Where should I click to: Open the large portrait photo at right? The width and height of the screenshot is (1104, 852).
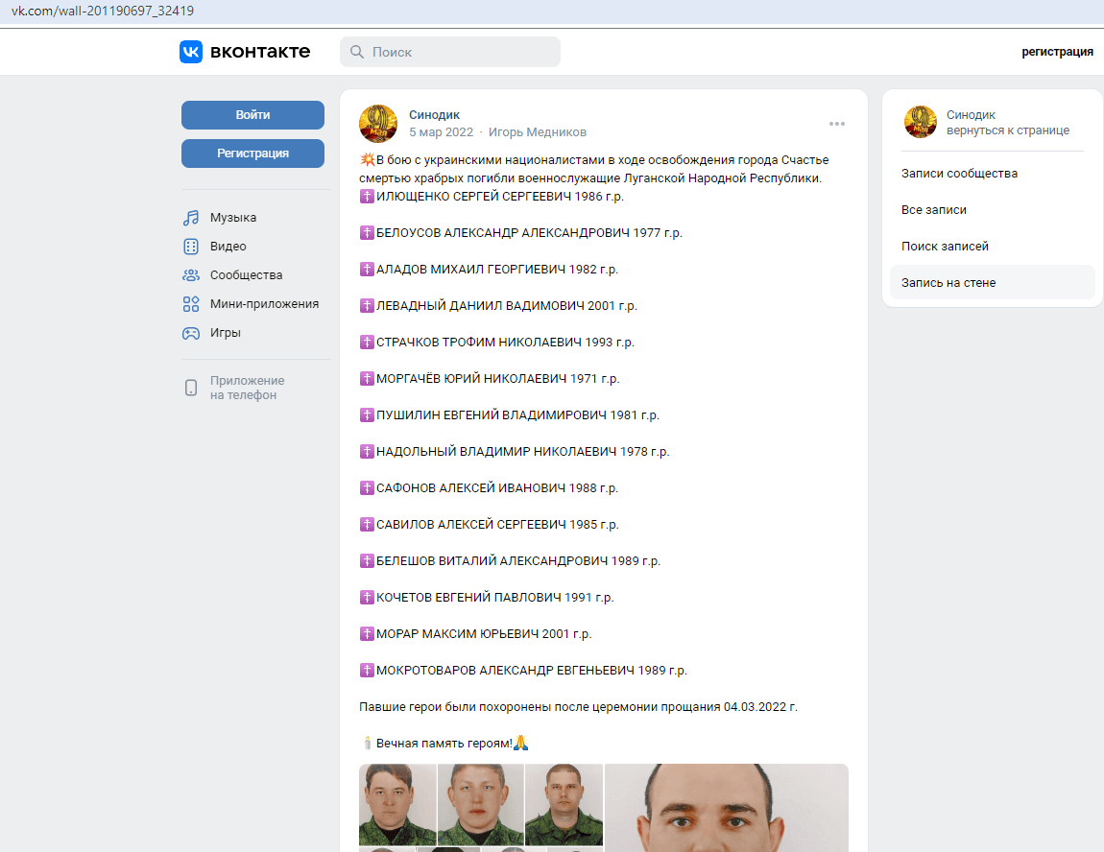point(727,808)
